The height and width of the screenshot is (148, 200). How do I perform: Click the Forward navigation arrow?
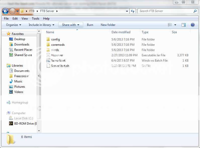(12, 11)
